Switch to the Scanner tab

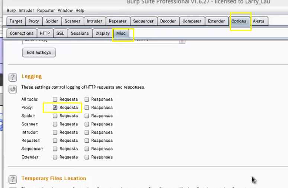72,21
